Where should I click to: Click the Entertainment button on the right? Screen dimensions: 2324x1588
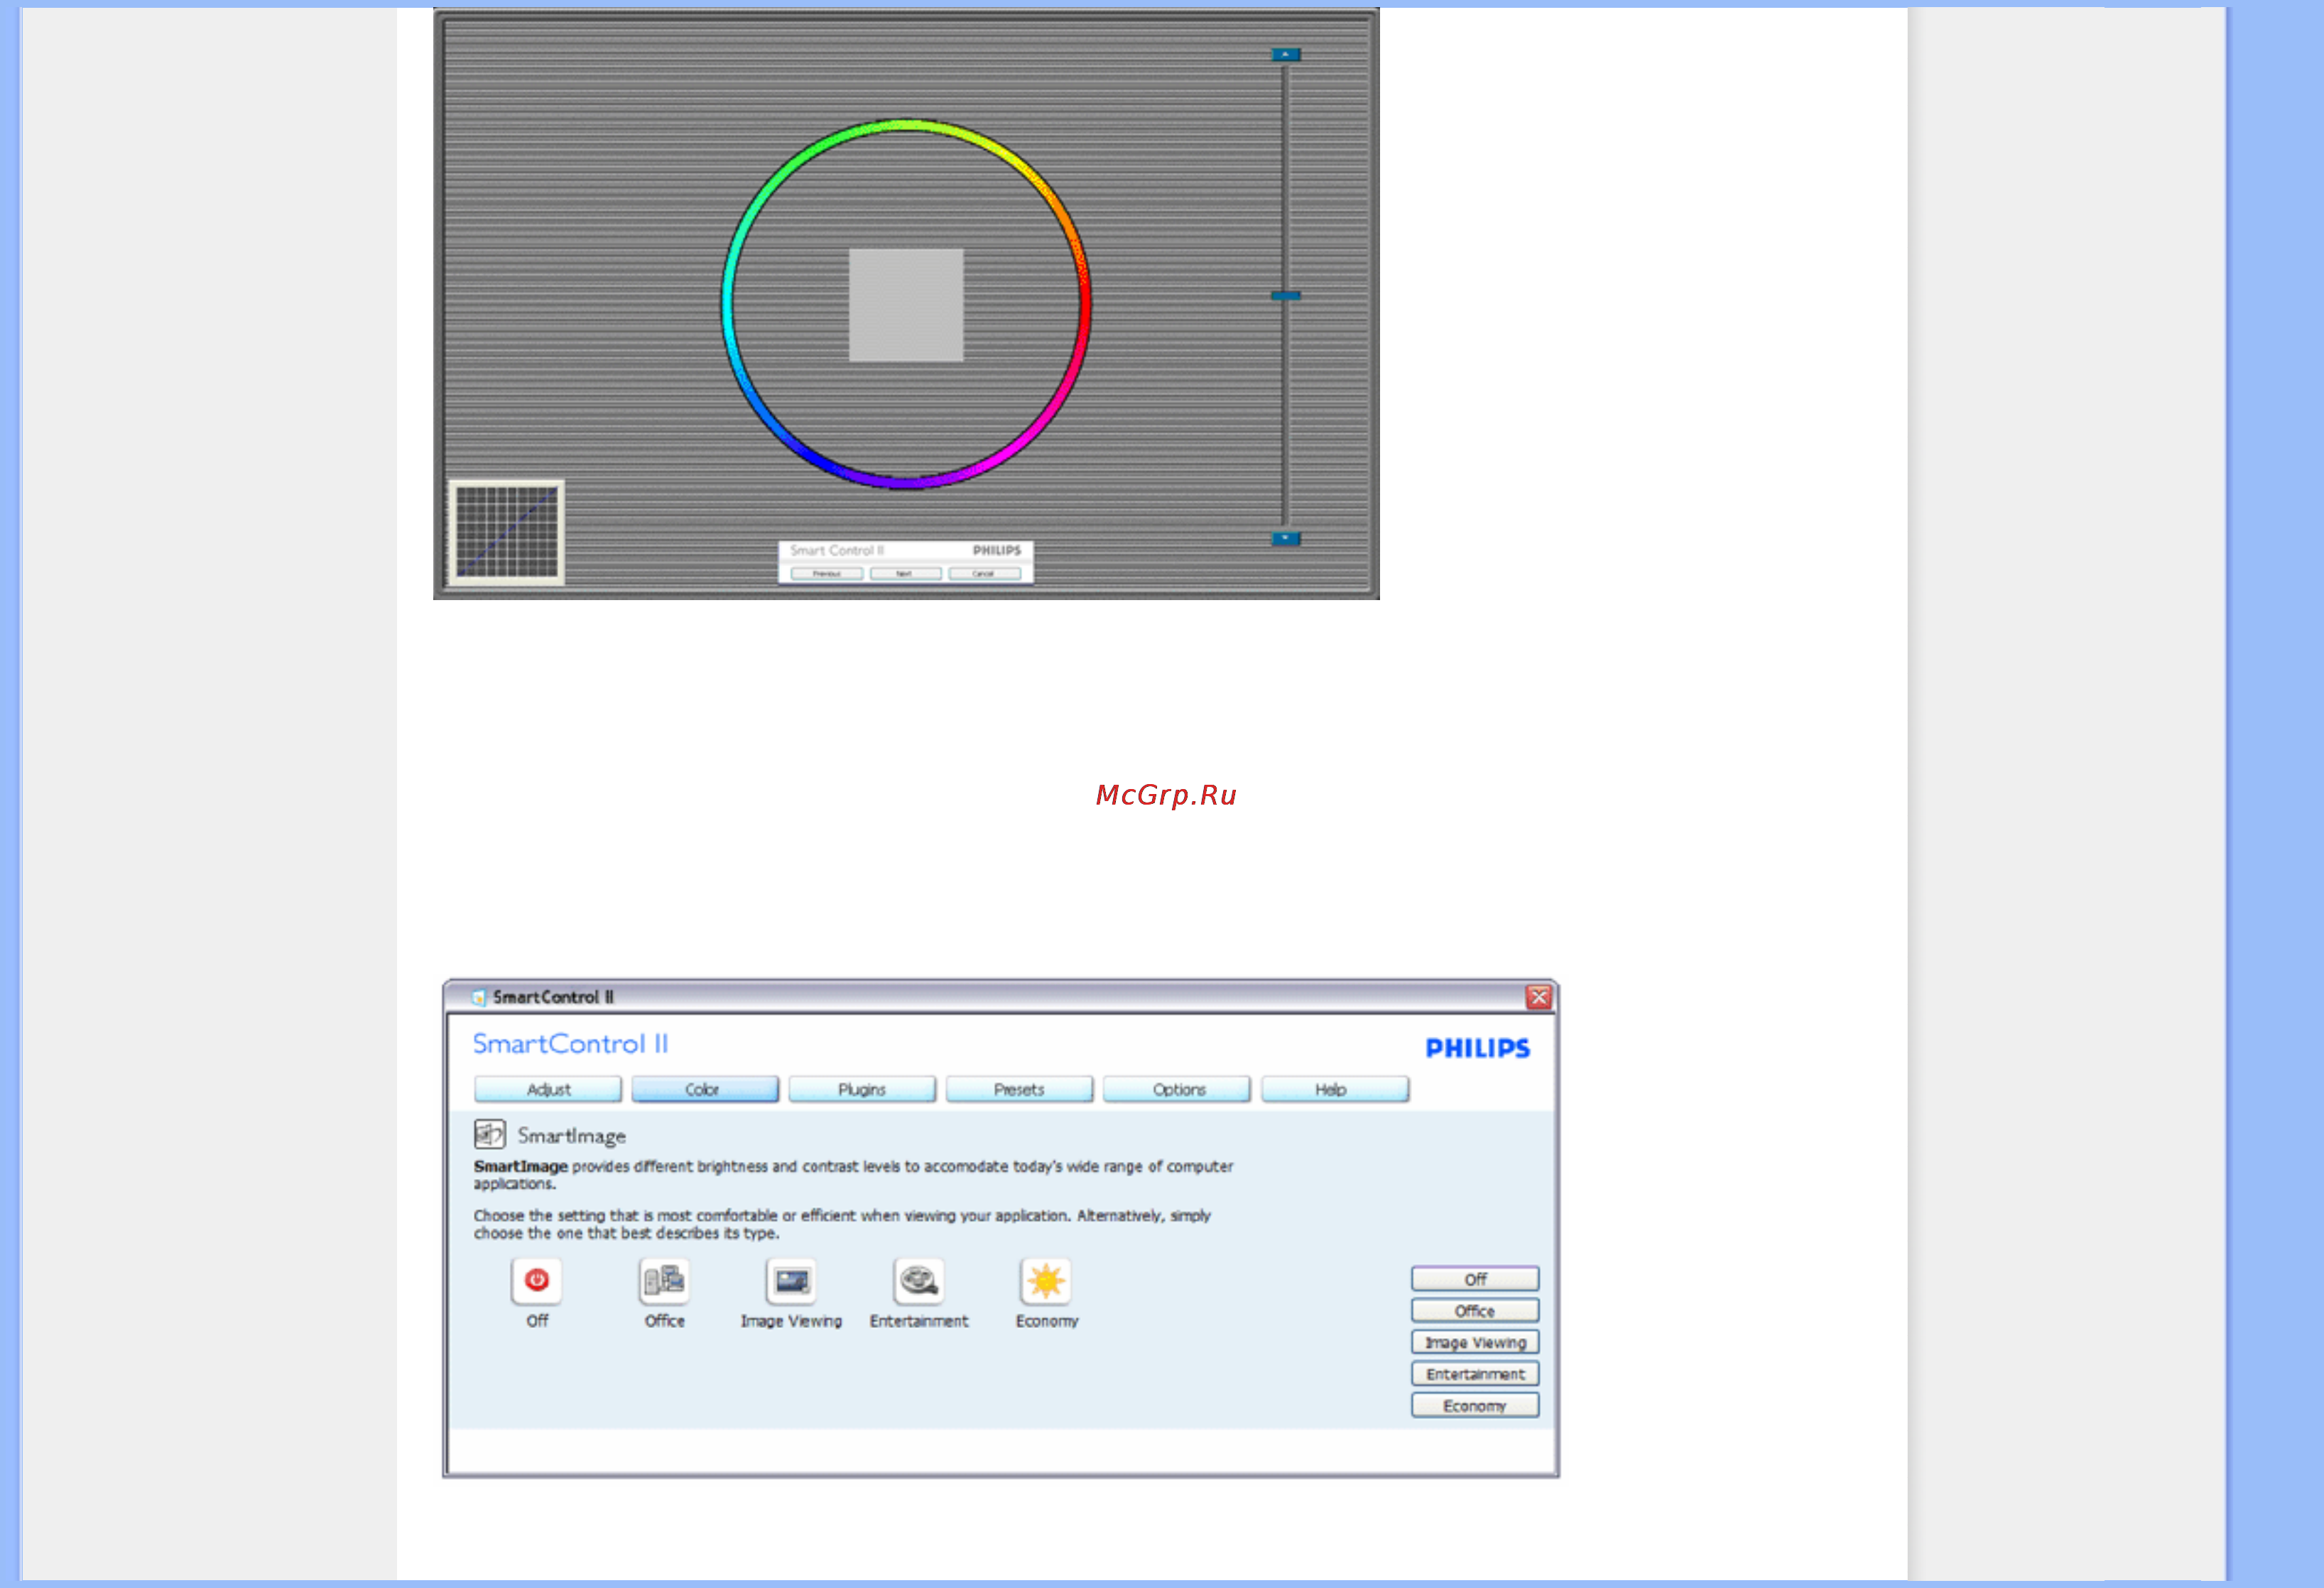point(1475,1374)
